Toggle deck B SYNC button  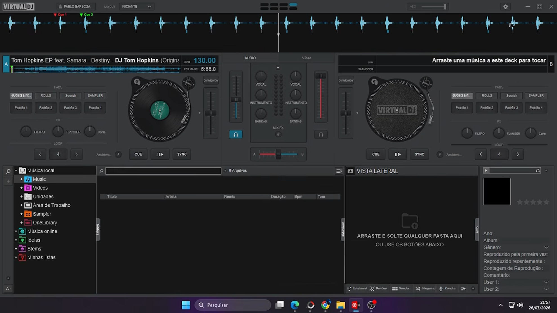pyautogui.click(x=419, y=154)
